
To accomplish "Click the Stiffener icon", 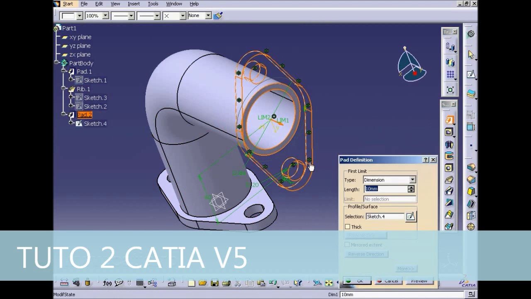I will [449, 203].
